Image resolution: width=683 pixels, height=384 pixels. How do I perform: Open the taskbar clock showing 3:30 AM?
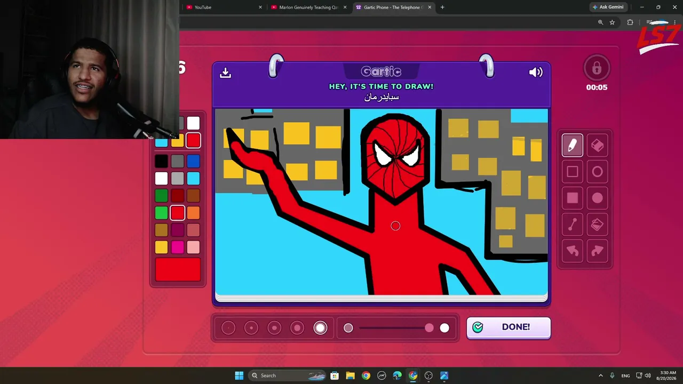click(x=668, y=375)
